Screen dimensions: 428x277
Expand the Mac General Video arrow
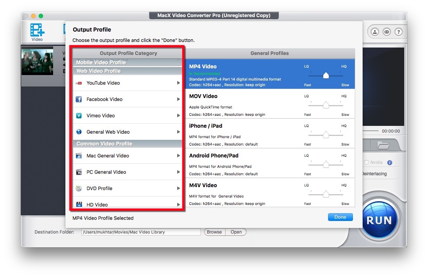(x=179, y=156)
